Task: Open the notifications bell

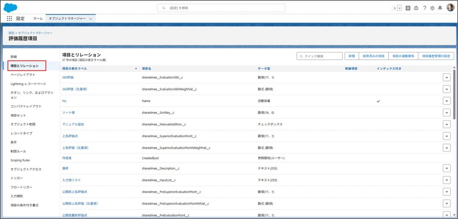Action: pyautogui.click(x=440, y=8)
